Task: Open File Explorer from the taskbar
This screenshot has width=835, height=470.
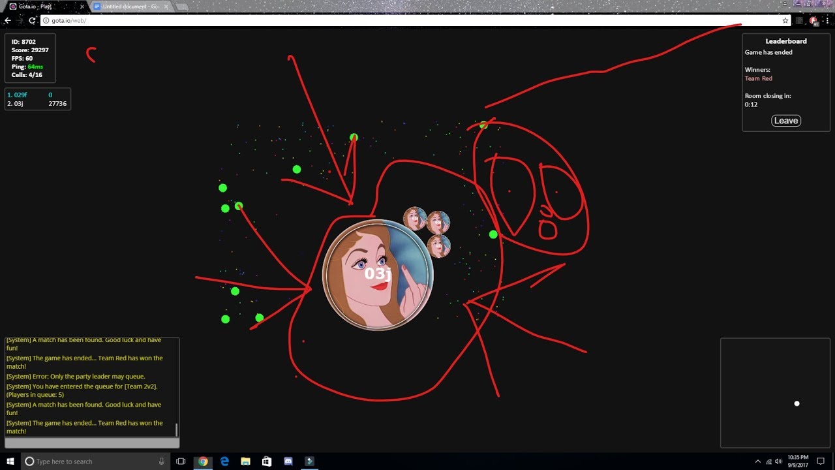Action: click(x=245, y=462)
